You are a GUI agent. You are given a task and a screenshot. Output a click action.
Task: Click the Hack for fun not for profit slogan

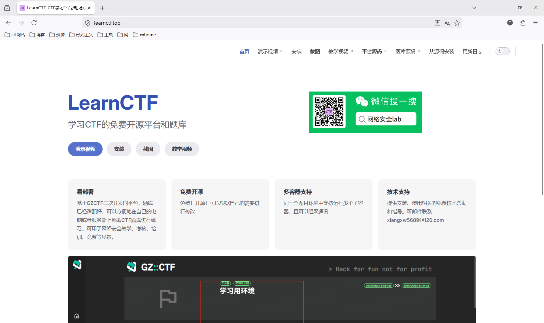[x=380, y=269]
